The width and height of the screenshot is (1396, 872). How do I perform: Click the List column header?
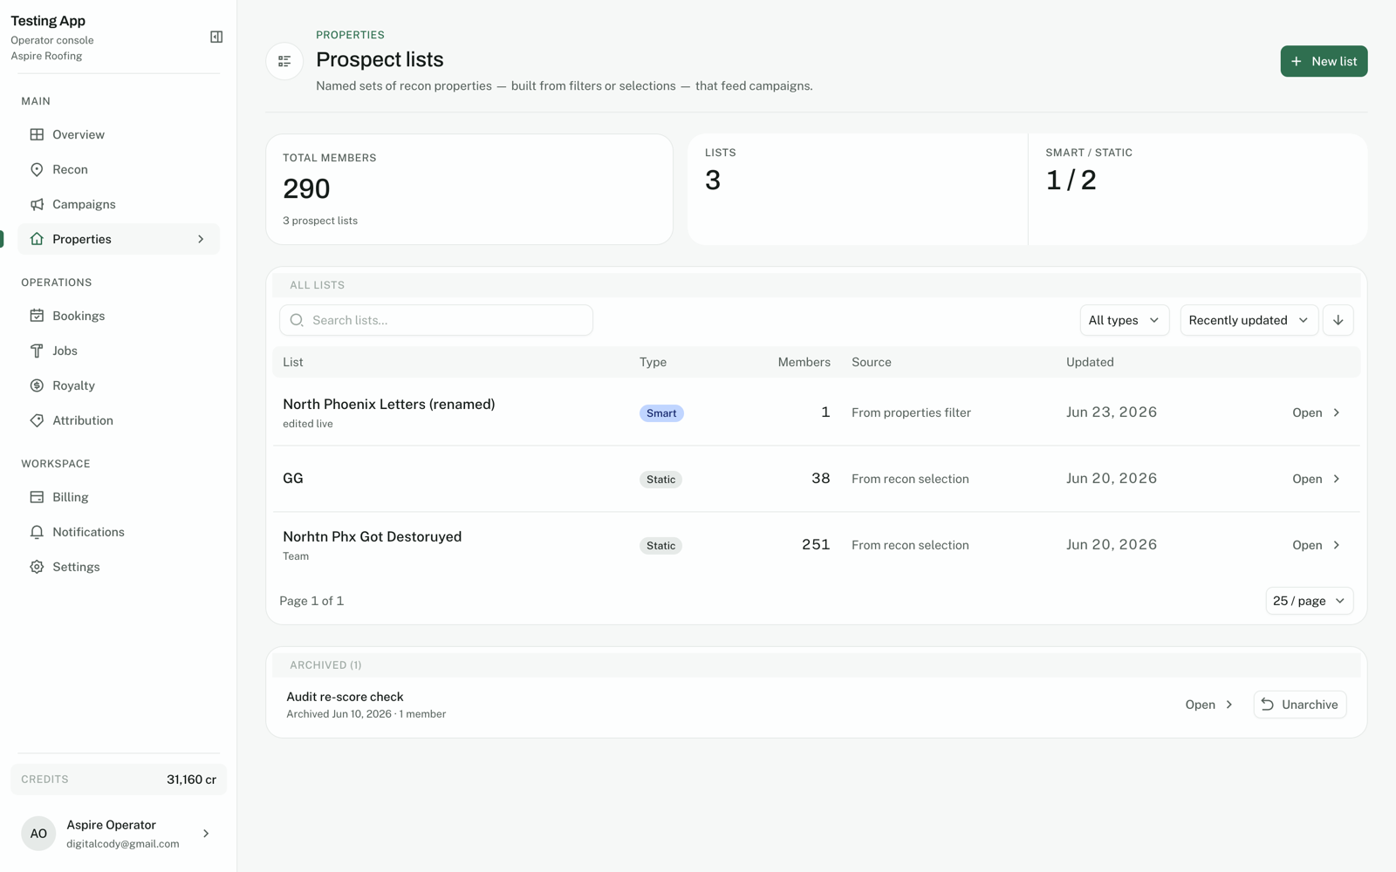(x=293, y=362)
